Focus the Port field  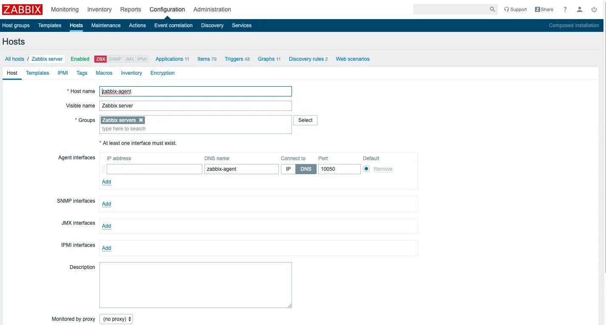tap(340, 169)
